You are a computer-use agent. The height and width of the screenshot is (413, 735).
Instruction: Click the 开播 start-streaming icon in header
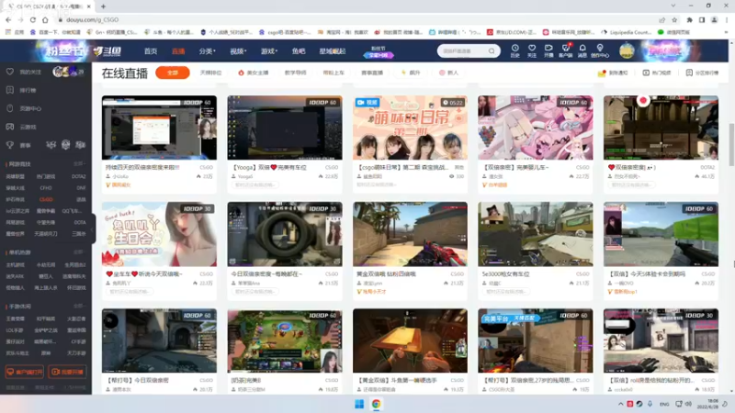click(x=548, y=50)
